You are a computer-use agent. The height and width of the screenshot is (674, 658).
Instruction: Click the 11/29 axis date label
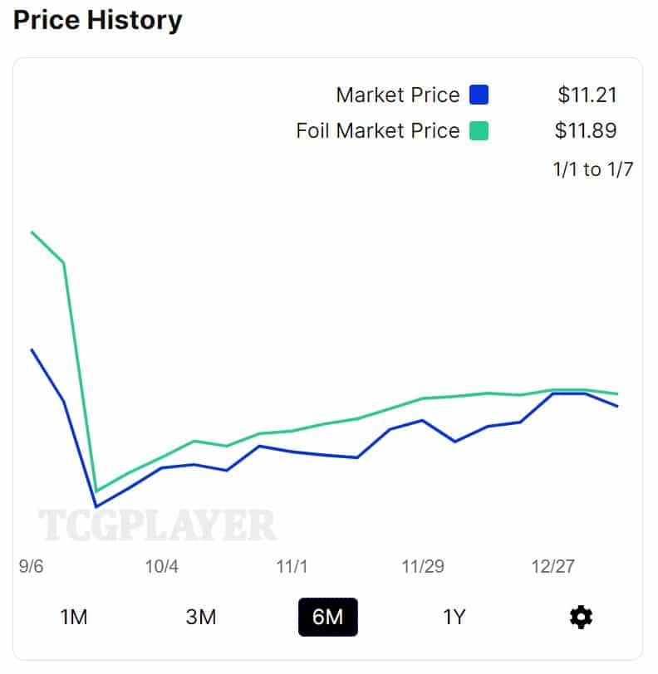point(422,567)
